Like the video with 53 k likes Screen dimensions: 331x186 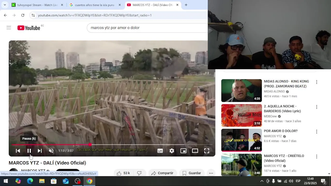(x=124, y=173)
